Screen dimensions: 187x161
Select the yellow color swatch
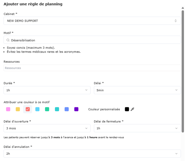(x=18, y=109)
